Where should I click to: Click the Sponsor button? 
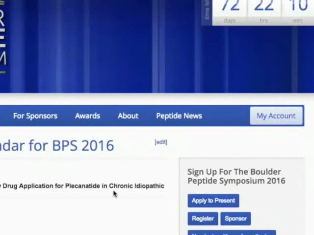[235, 219]
